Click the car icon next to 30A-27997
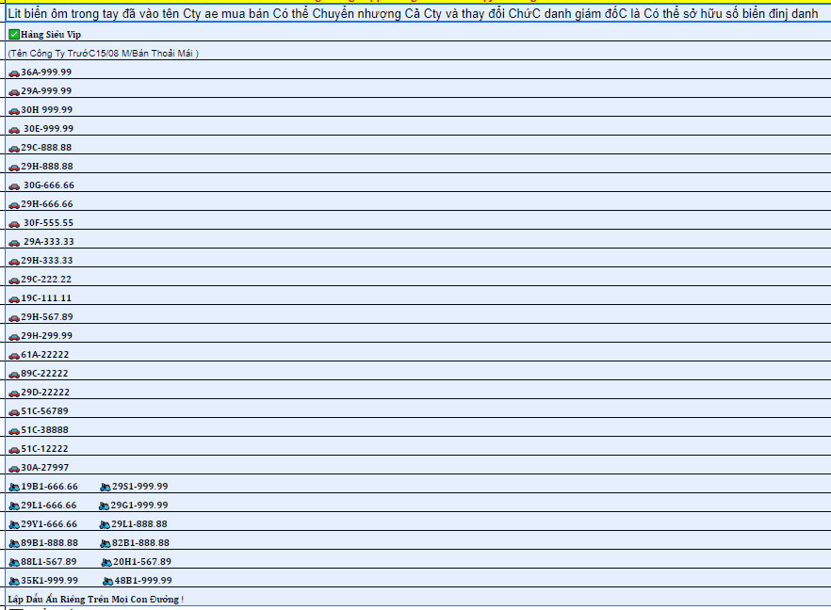 click(14, 468)
